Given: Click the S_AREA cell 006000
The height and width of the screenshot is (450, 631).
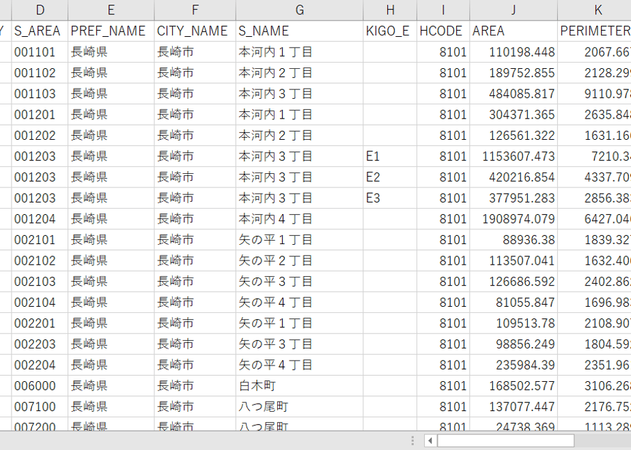Looking at the screenshot, I should (40, 386).
